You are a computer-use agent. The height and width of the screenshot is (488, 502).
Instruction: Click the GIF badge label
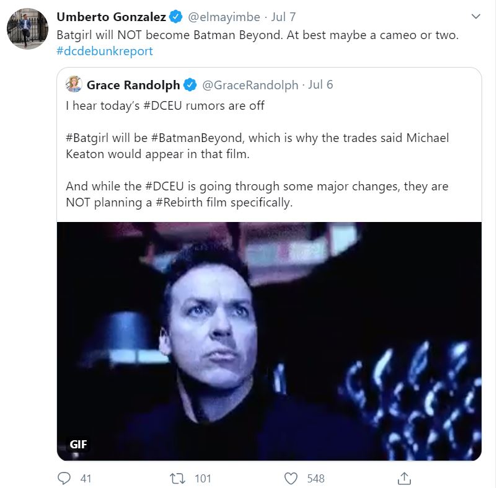[78, 444]
